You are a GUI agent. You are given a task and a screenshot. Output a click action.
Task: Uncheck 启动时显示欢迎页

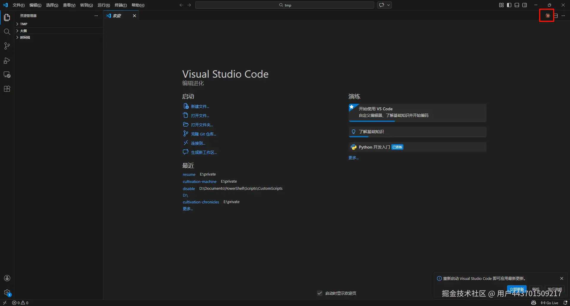coord(320,293)
